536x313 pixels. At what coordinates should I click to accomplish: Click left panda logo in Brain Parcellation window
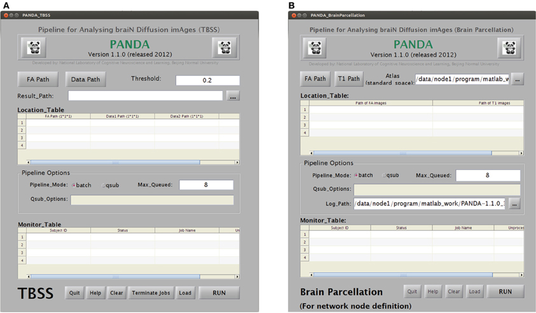[315, 48]
